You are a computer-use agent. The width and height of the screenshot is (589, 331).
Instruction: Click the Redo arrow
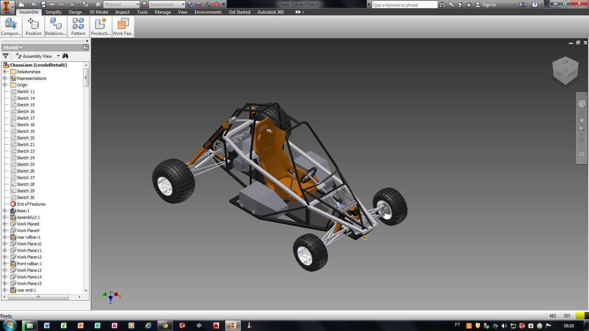pyautogui.click(x=61, y=4)
